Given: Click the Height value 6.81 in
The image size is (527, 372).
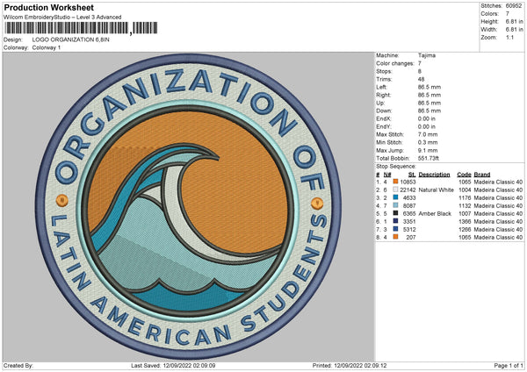Looking at the screenshot, I should click(x=514, y=21).
